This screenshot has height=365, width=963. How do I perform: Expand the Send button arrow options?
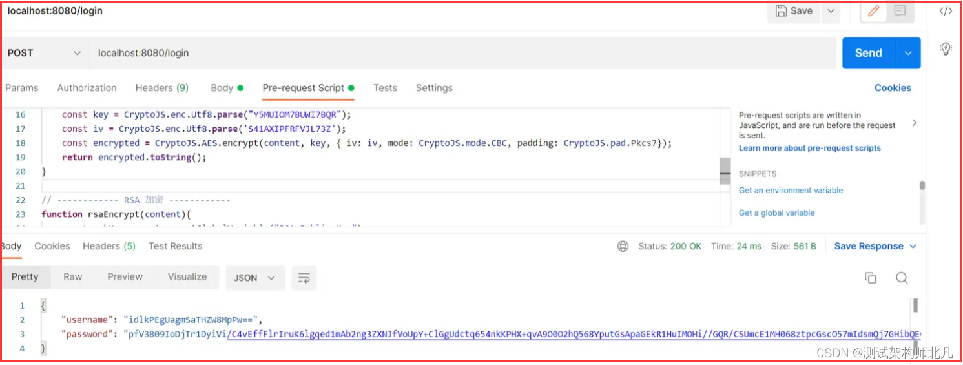[x=908, y=53]
